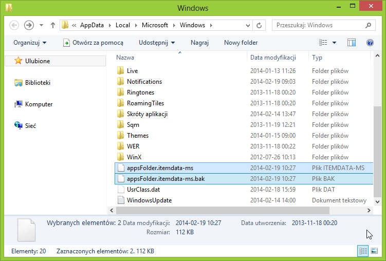Open view options dropdown arrow
Image resolution: width=386 pixels, height=261 pixels.
click(x=334, y=43)
